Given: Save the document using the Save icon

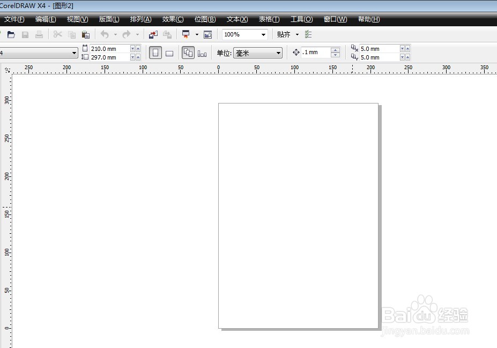Looking at the screenshot, I should (x=25, y=34).
